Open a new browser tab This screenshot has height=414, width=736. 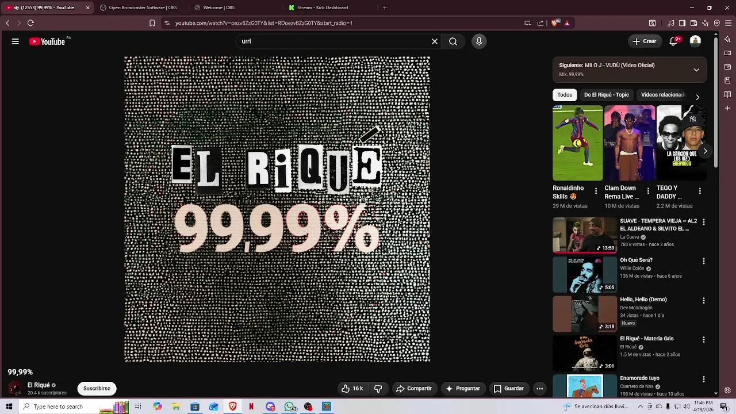pyautogui.click(x=385, y=7)
